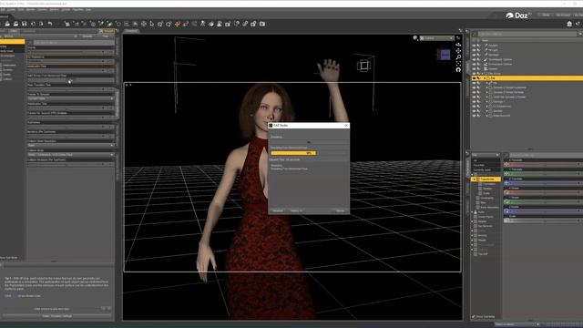The height and width of the screenshot is (328, 583).
Task: Click the viewport four-arrow pan control
Action: click(x=458, y=51)
